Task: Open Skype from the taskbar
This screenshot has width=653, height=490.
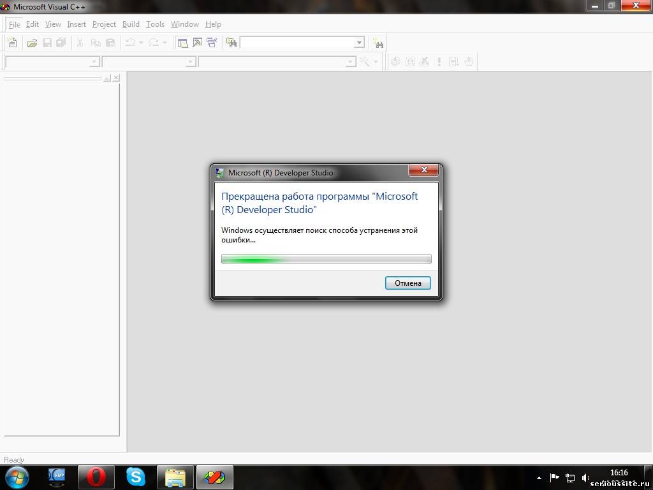Action: 136,477
